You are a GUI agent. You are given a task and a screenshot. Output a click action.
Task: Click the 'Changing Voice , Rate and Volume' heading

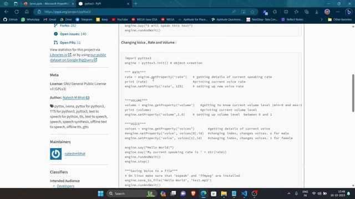tap(149, 43)
